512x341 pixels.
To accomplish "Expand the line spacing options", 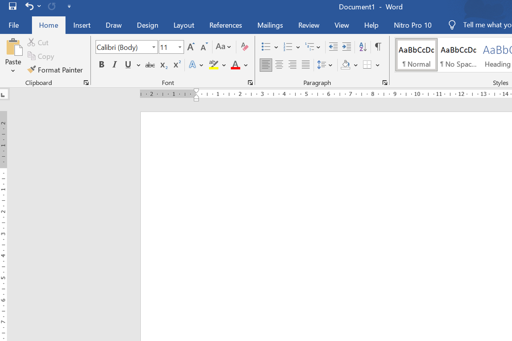I will [x=331, y=65].
